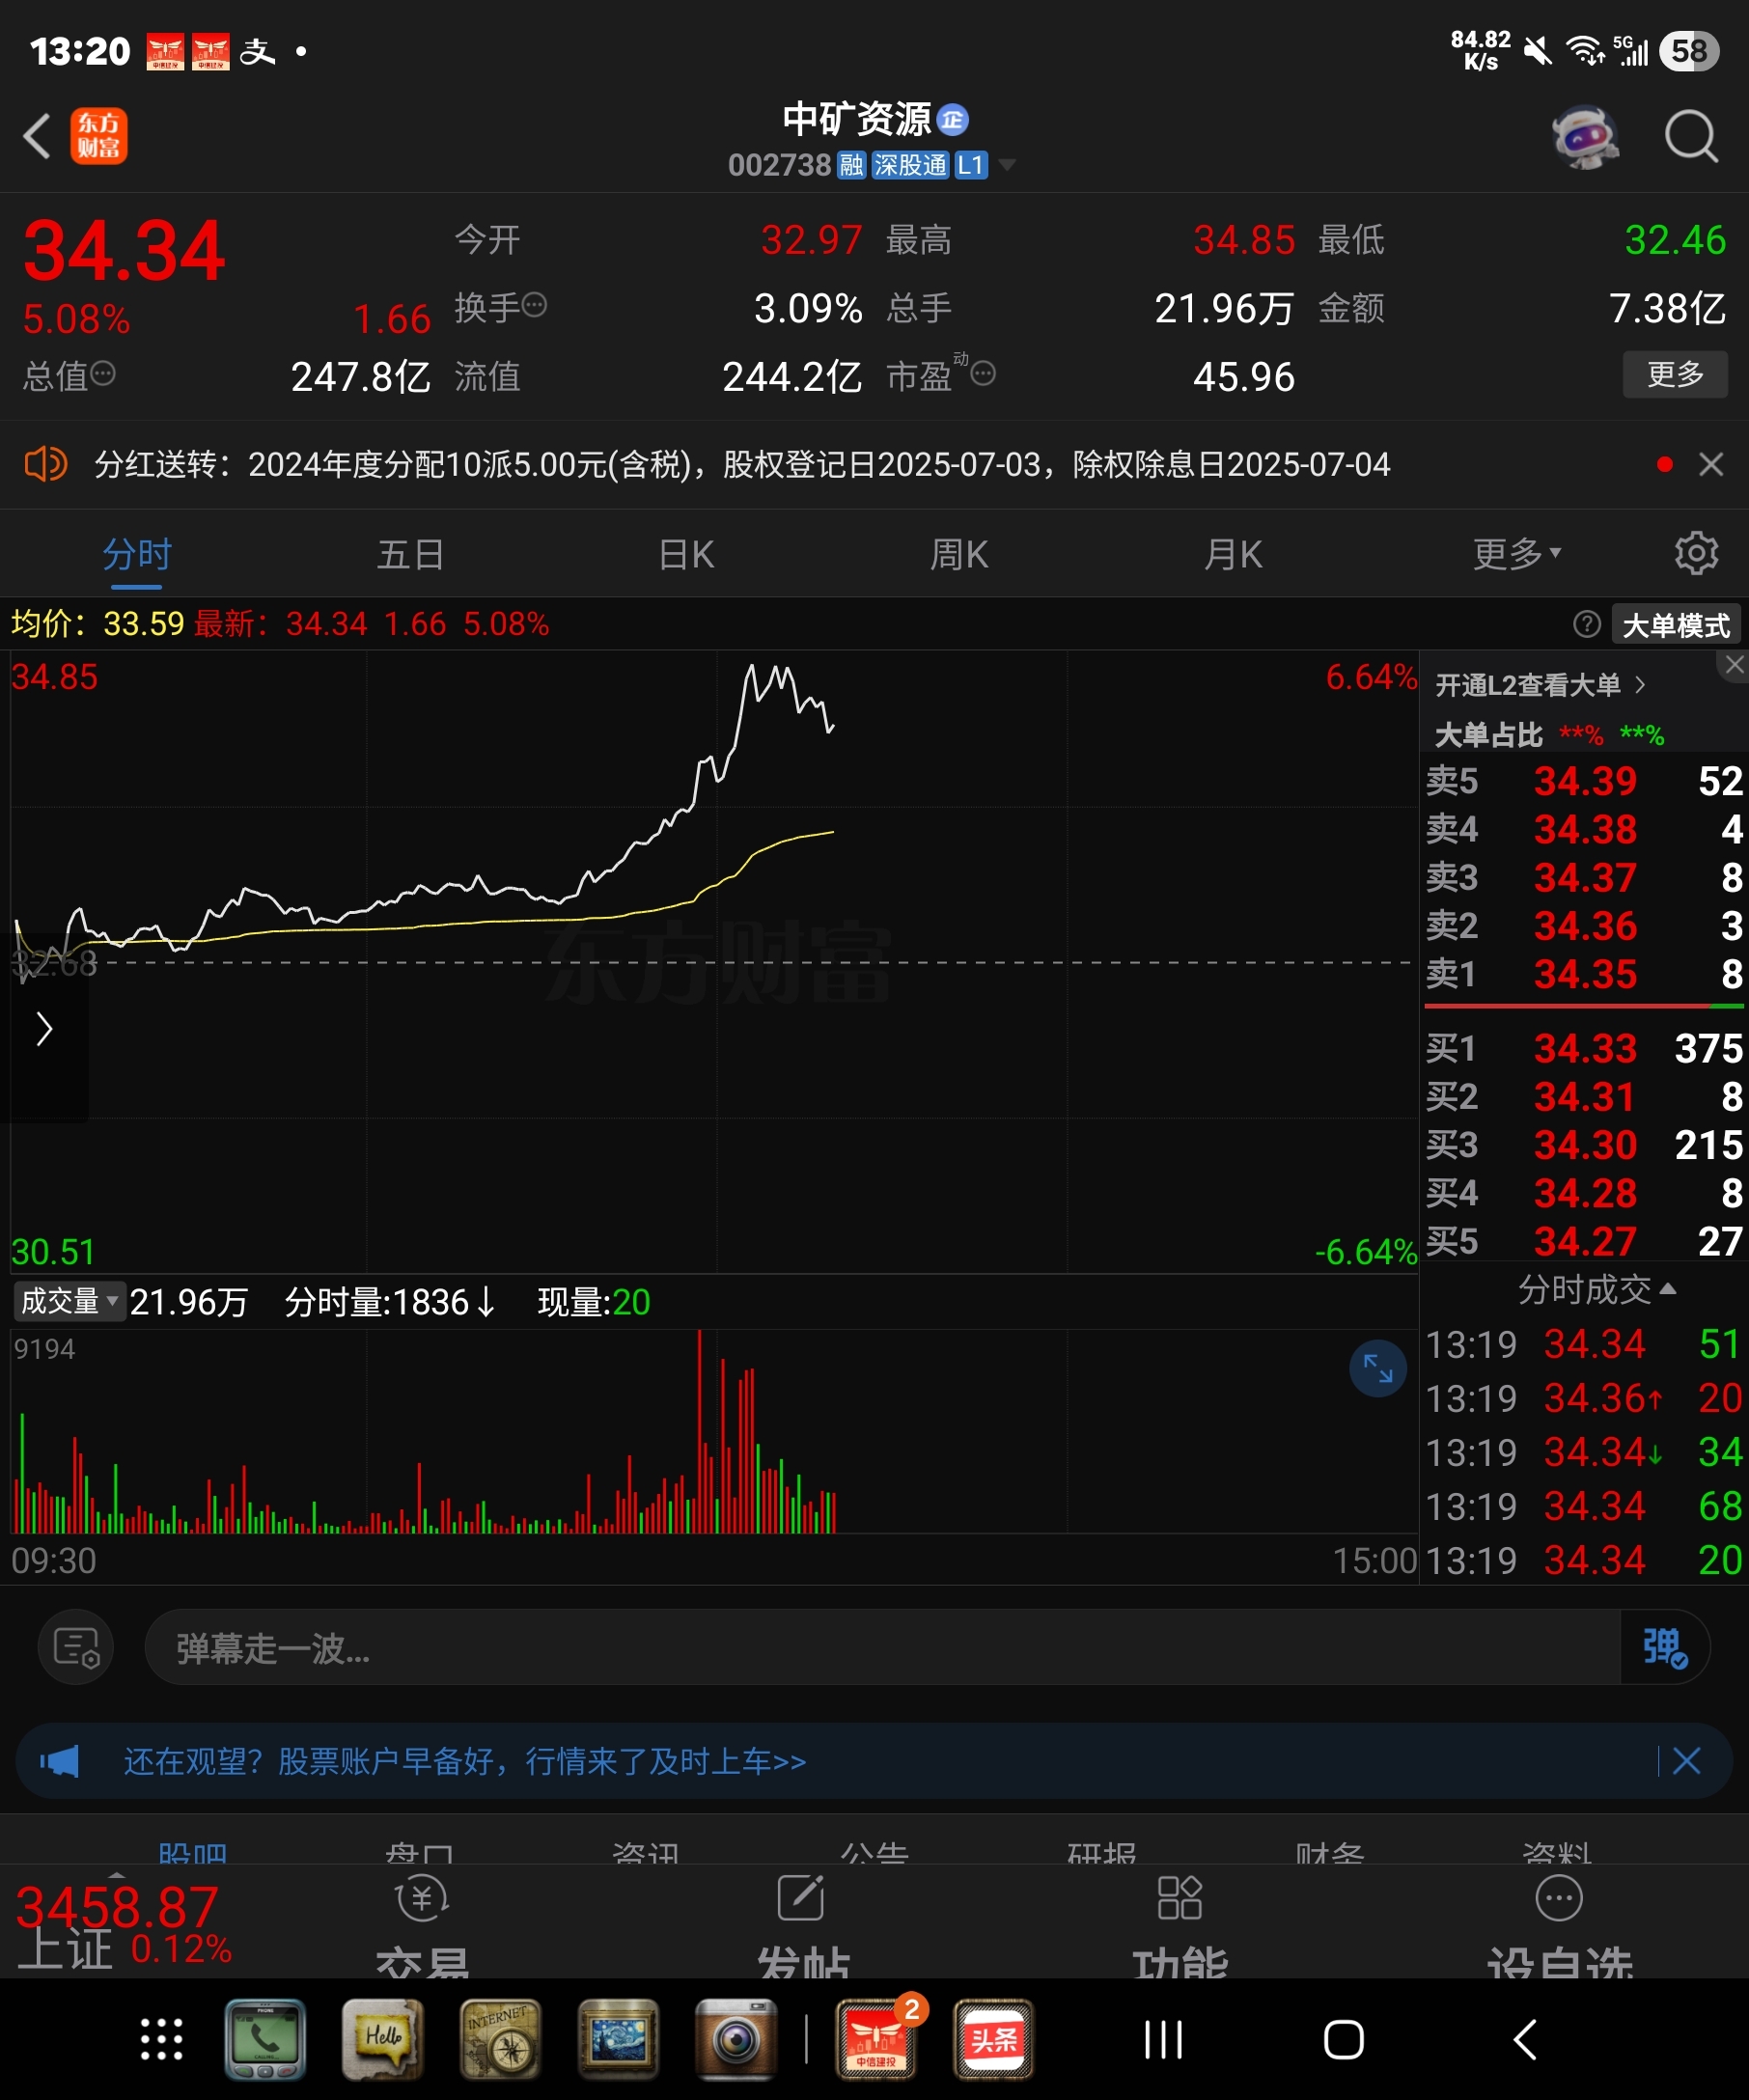1749x2100 pixels.
Task: Toggle 大单模式 big order mode
Action: point(1676,626)
